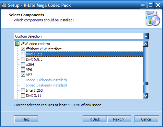
Task: Check the x264 checkbox
Action: click(23, 64)
